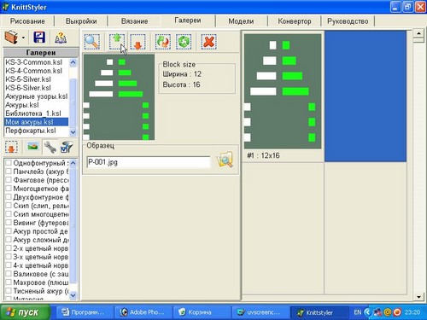This screenshot has width=427, height=320.
Task: Click gallery list scroll down arrow
Action: point(73,132)
